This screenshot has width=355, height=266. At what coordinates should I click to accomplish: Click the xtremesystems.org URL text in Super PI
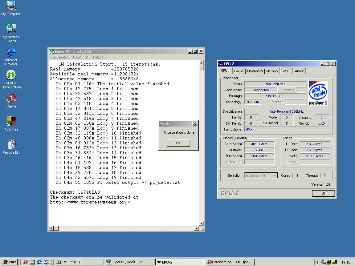90,202
